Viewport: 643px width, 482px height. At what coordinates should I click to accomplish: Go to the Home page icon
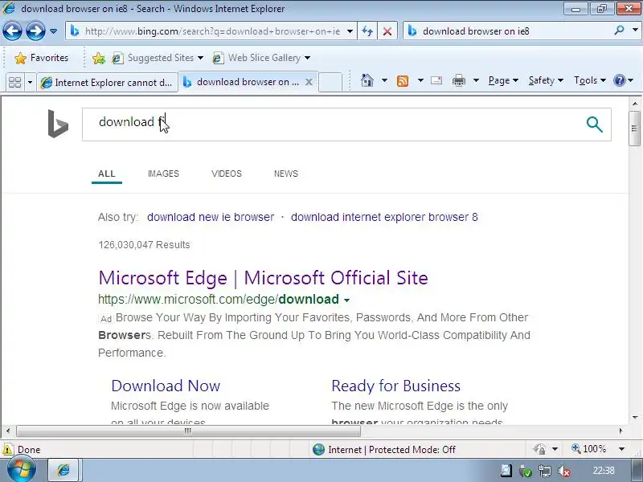pos(367,80)
